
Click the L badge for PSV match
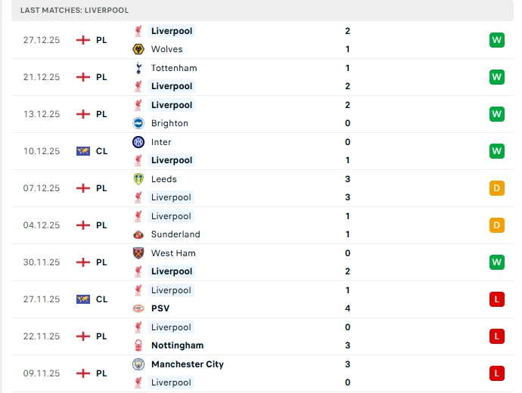(x=496, y=299)
